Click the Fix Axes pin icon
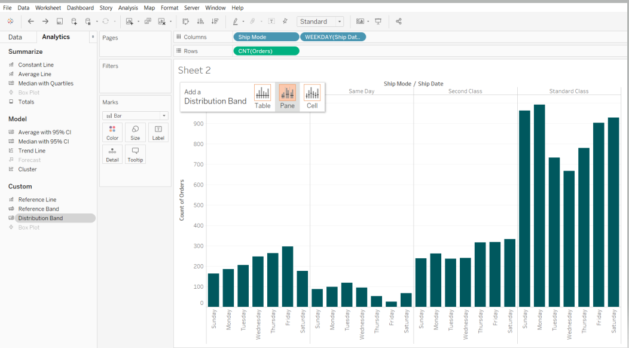Screen dimensions: 629x348 click(285, 22)
